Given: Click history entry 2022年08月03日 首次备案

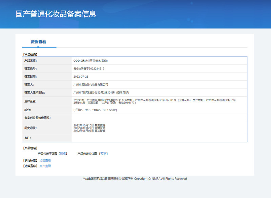Looking at the screenshot, I should (89, 131).
